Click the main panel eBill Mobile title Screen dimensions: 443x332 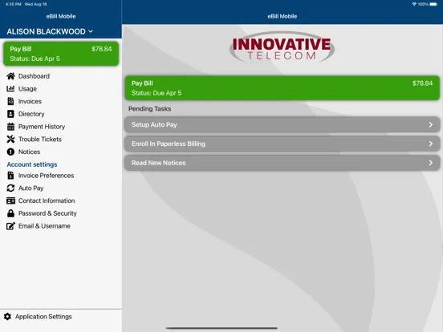click(x=282, y=16)
